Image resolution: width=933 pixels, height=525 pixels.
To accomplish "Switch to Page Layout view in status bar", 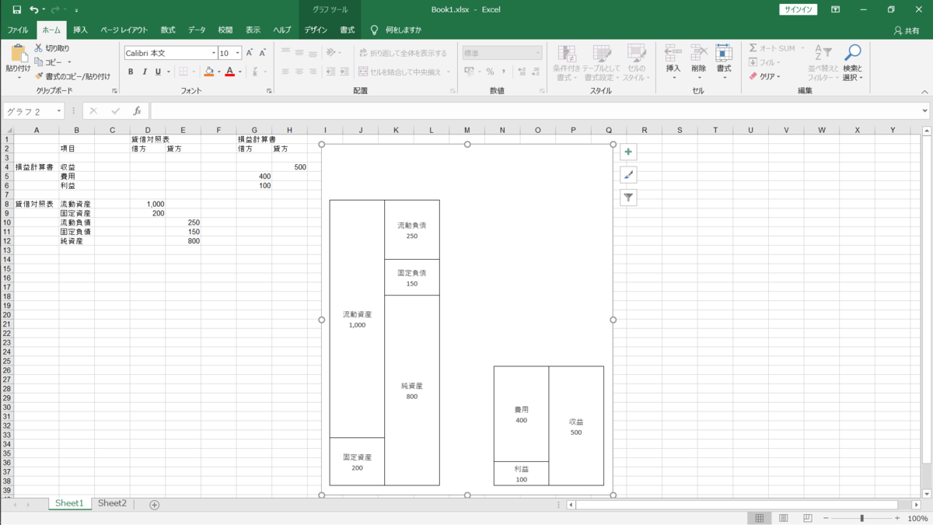I will pos(784,518).
